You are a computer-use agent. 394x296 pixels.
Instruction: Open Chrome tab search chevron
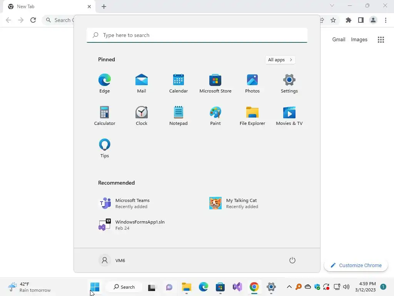[332, 5]
